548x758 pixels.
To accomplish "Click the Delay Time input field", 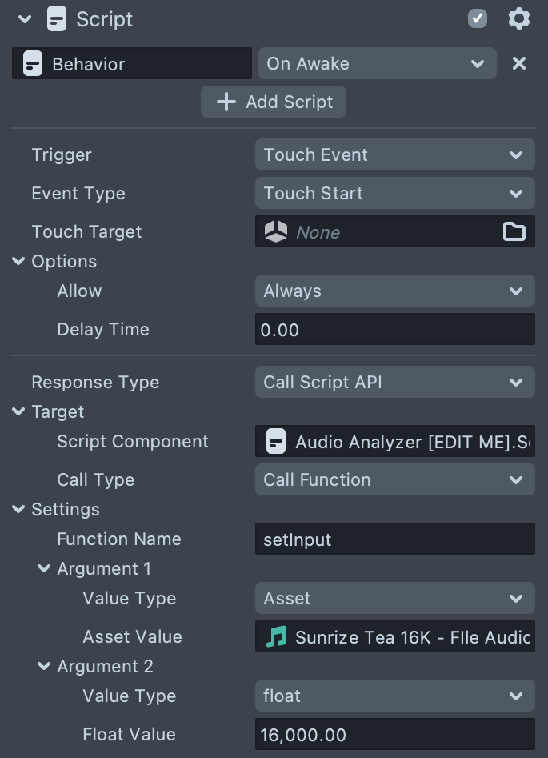I will coord(394,329).
